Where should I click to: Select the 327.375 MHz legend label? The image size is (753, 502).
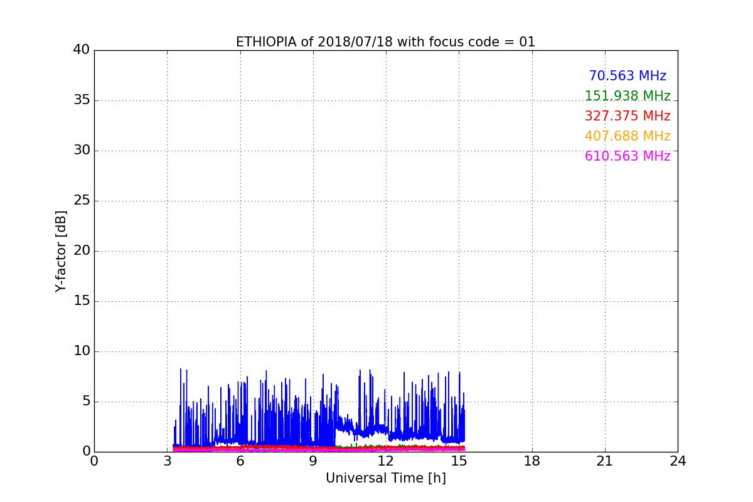[627, 116]
